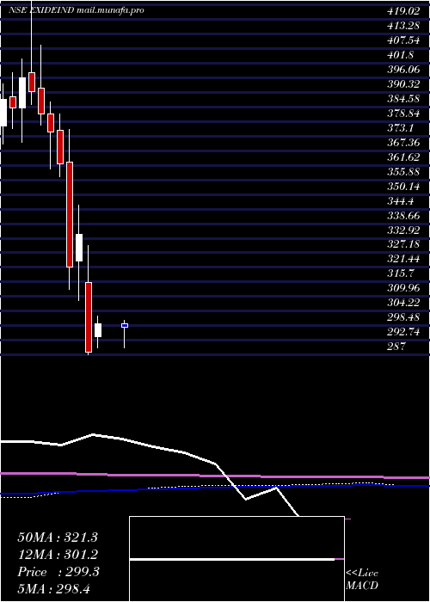The image size is (430, 602).
Task: Click the NSE EXIDEIND mail.munafa.pro title text
Action: click(77, 10)
